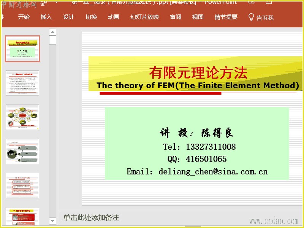This screenshot has width=304, height=228.
Task: Select the second slide thumbnail
Action: point(22,83)
